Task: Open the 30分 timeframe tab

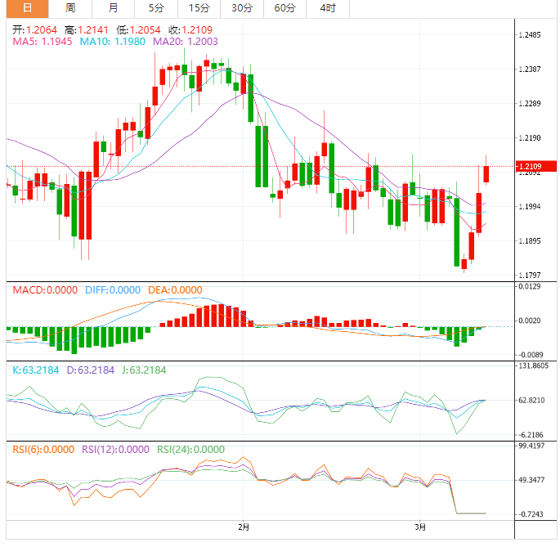Action: 242,8
